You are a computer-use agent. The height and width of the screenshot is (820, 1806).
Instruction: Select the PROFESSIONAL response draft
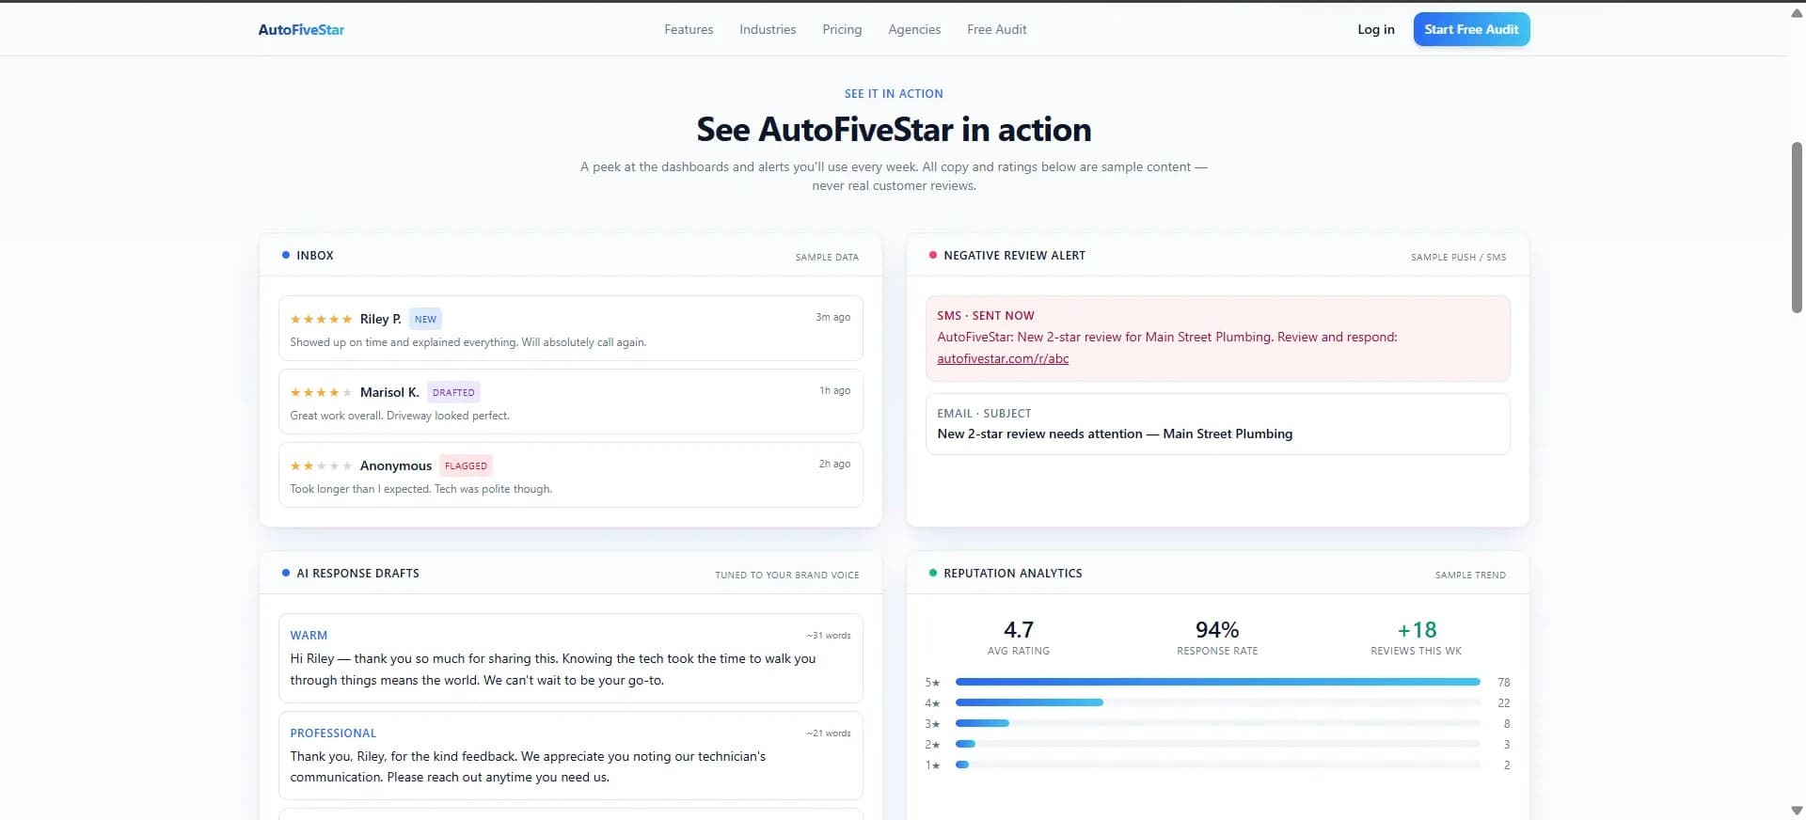(571, 756)
